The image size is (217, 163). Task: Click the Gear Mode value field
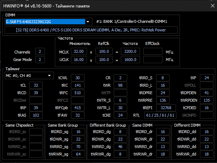point(40,60)
